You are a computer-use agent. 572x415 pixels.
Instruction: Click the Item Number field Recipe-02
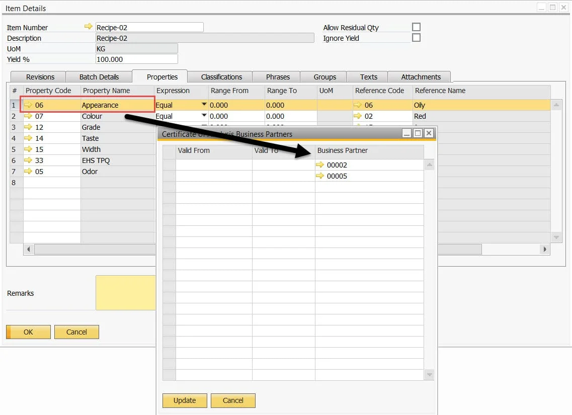click(149, 27)
